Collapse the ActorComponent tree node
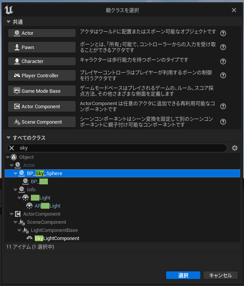This screenshot has height=286, width=244. tap(12, 214)
